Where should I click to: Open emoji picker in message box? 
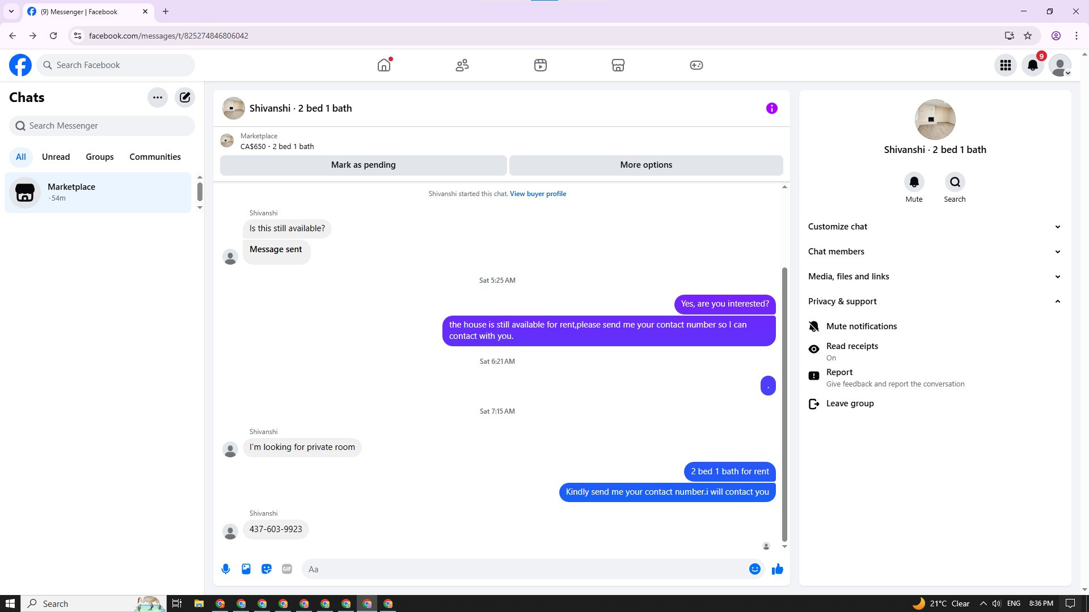[754, 569]
